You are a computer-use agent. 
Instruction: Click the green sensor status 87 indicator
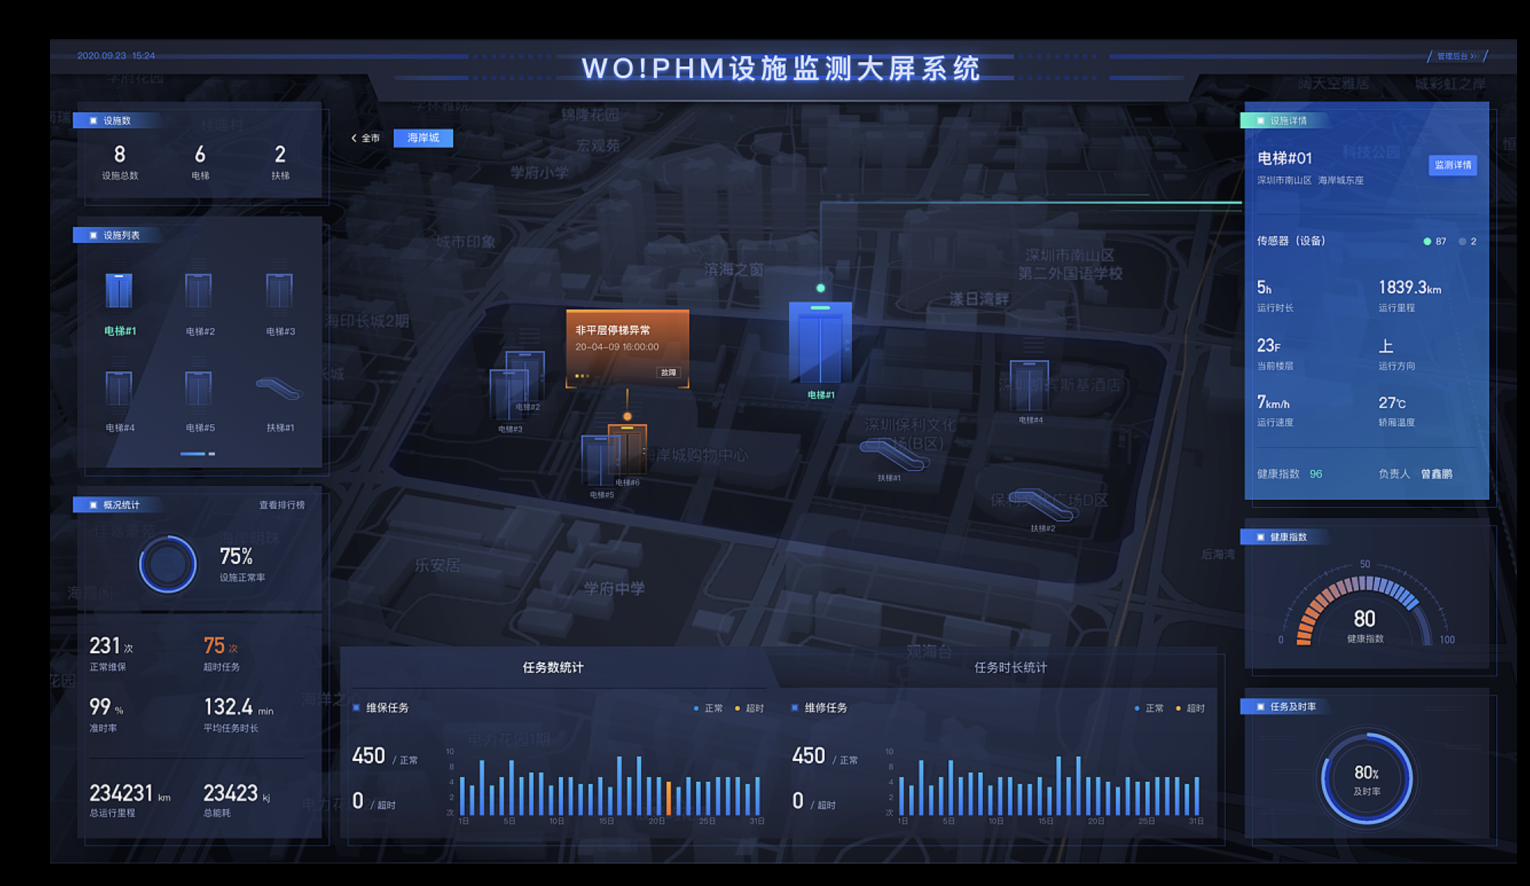click(x=1434, y=241)
